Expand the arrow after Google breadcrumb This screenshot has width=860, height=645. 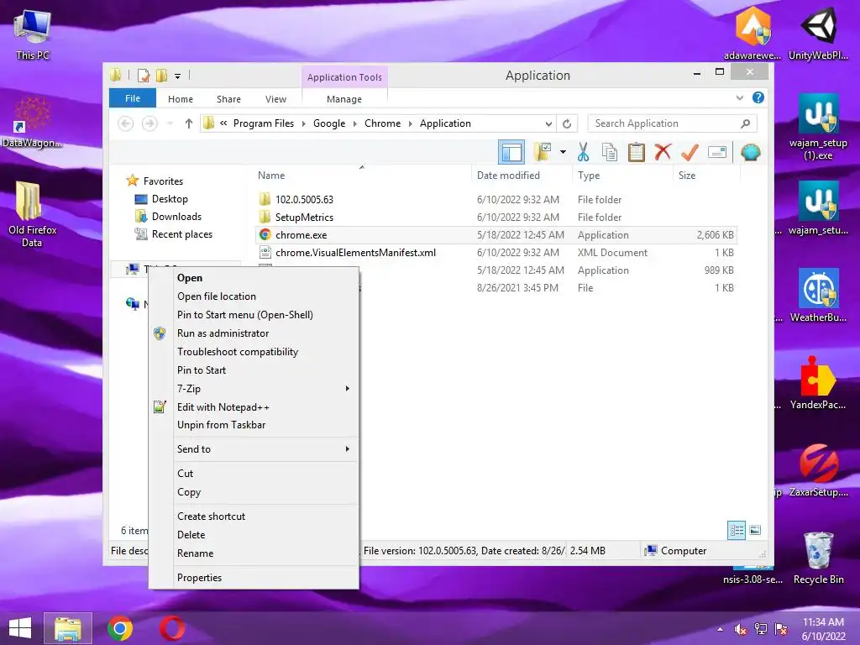tap(355, 123)
